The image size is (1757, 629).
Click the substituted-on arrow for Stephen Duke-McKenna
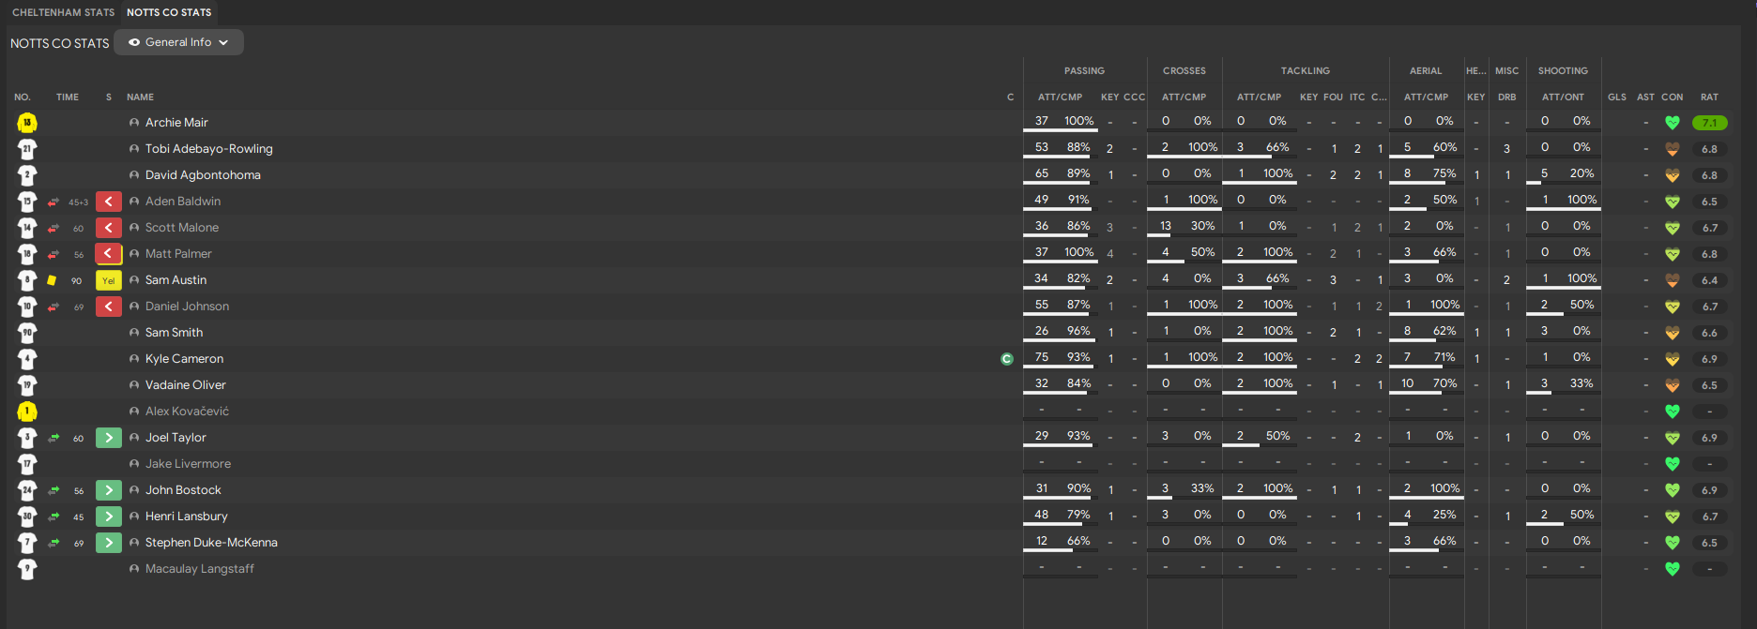pos(109,543)
